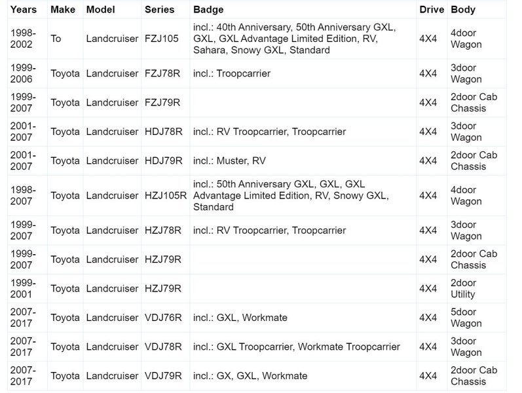This screenshot has width=522, height=393.
Task: Select the FZJ105 series cell
Action: point(161,39)
